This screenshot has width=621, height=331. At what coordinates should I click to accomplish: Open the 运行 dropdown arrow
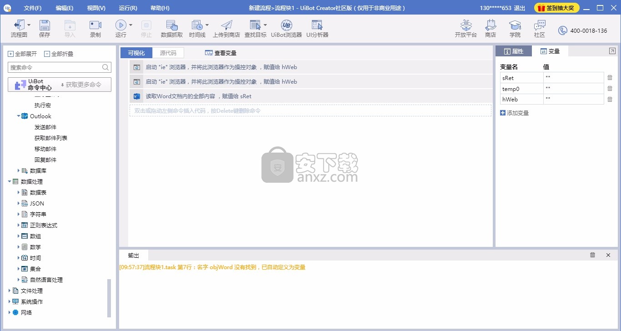tap(131, 25)
